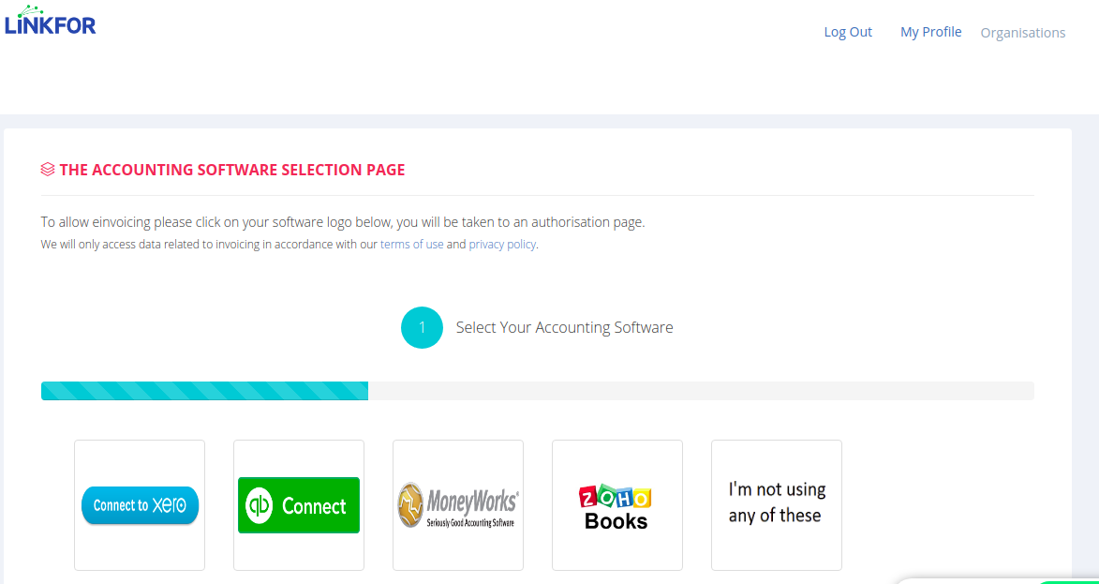Go to My Profile
This screenshot has width=1099, height=584.
(x=930, y=32)
